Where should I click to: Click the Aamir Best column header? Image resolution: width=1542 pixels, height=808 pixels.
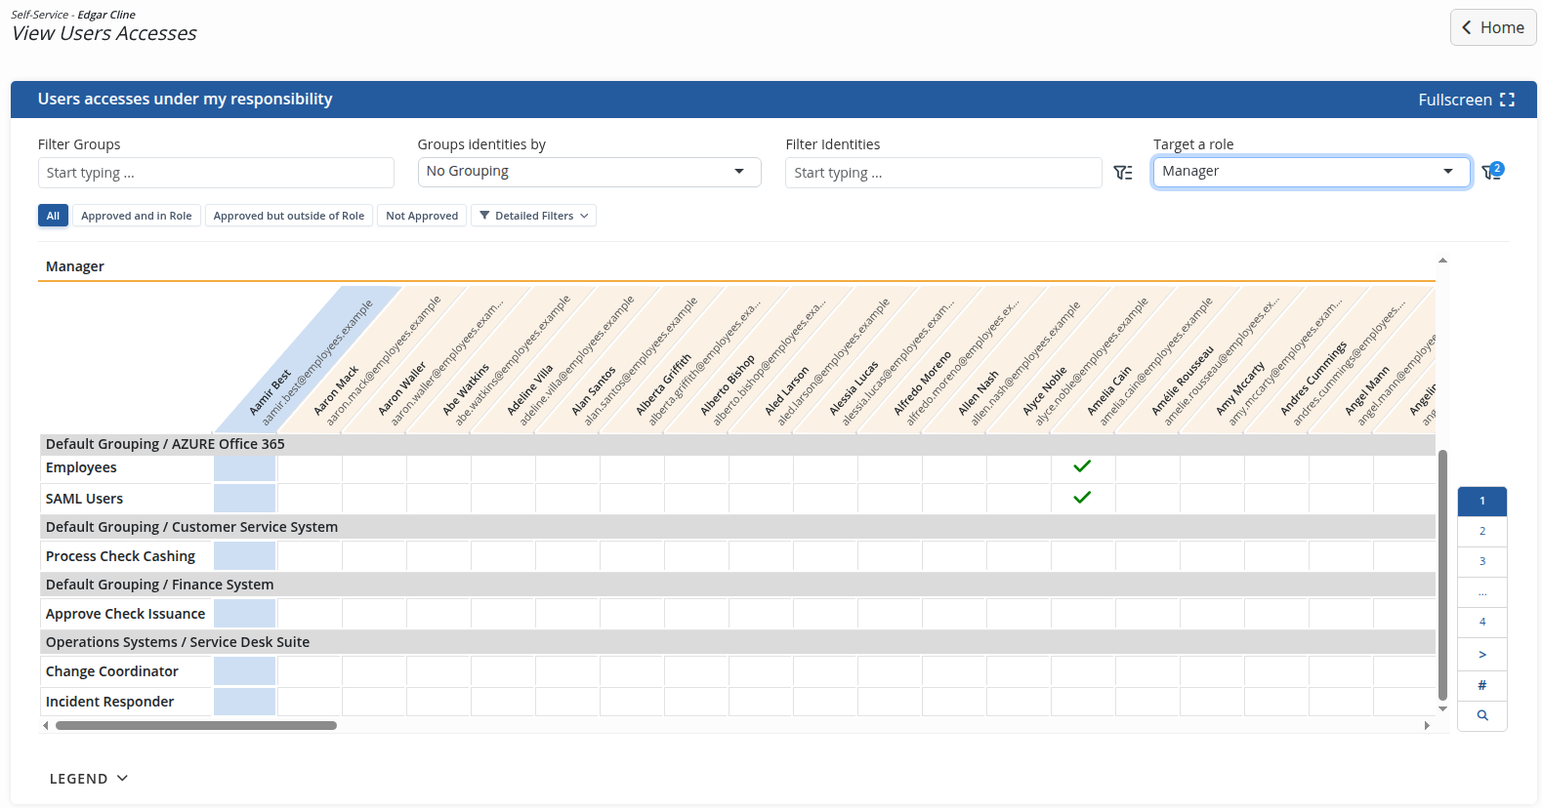tap(309, 359)
